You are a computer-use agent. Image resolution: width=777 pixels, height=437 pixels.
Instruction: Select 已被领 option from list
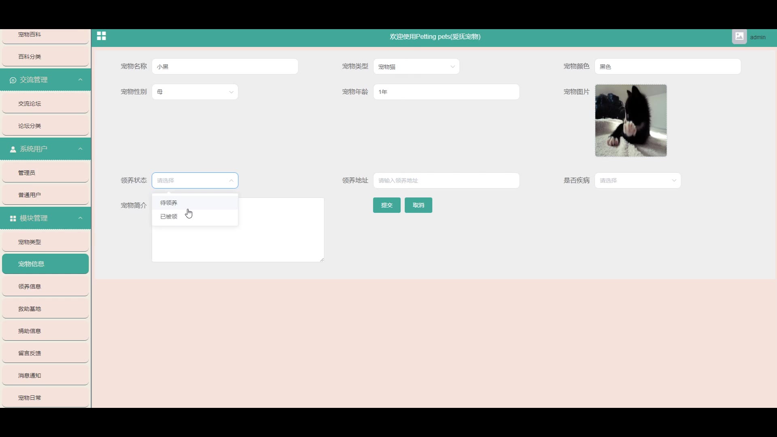[169, 216]
